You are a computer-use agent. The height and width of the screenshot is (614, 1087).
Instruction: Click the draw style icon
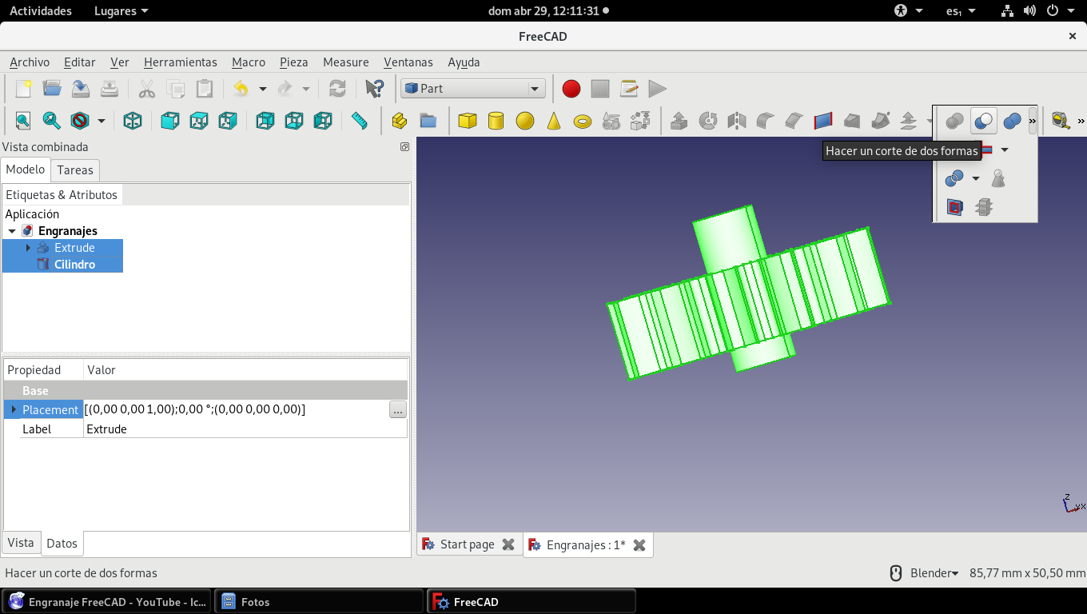point(80,121)
